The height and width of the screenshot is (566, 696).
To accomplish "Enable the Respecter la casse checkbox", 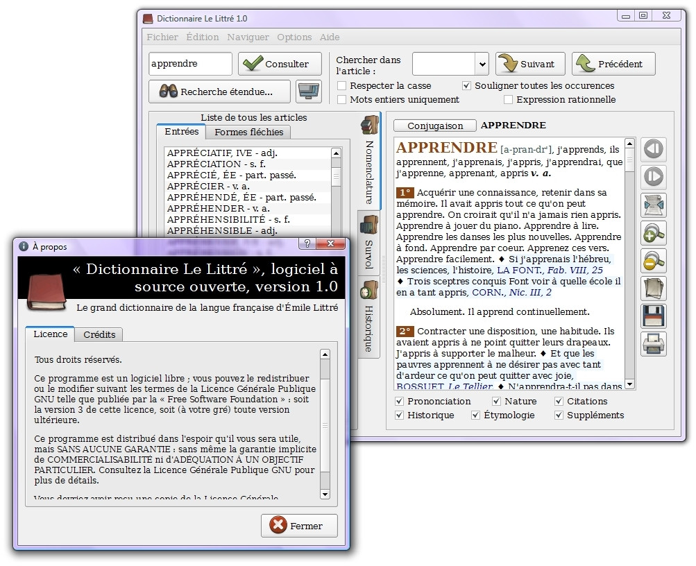I will tap(342, 86).
